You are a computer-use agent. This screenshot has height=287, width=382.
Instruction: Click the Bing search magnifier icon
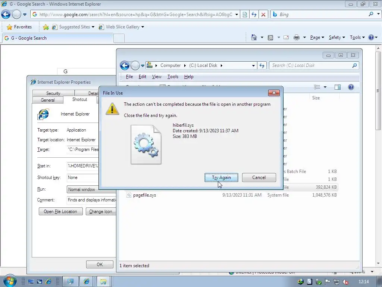point(371,14)
